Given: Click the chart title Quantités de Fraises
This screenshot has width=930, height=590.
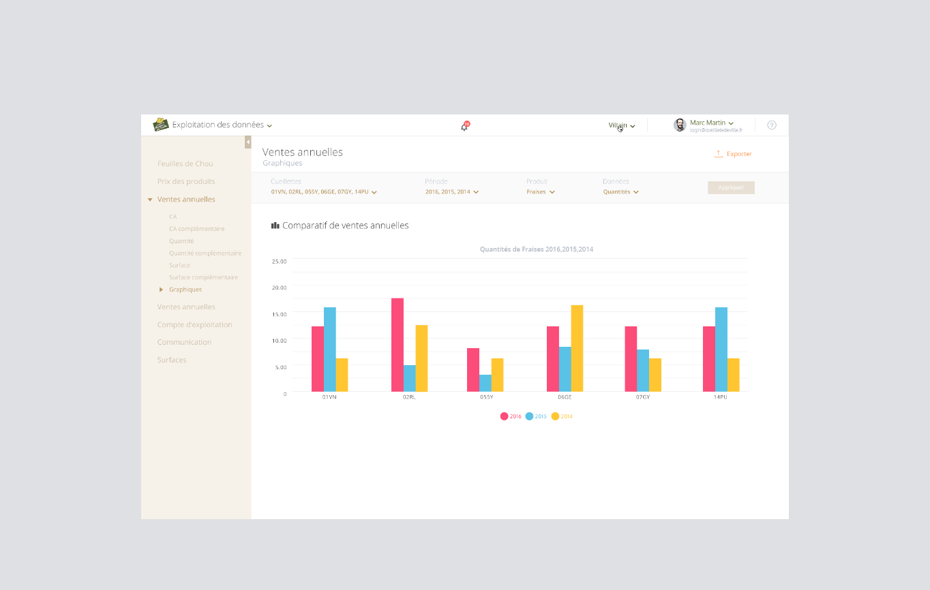Looking at the screenshot, I should coord(537,249).
